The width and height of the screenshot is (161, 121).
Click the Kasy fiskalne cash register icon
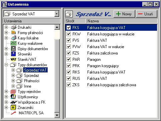tap(14, 38)
